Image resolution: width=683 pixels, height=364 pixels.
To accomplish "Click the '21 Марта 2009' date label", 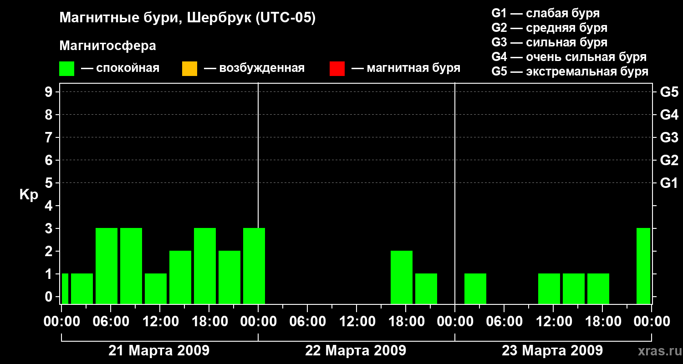I will click(x=159, y=351).
